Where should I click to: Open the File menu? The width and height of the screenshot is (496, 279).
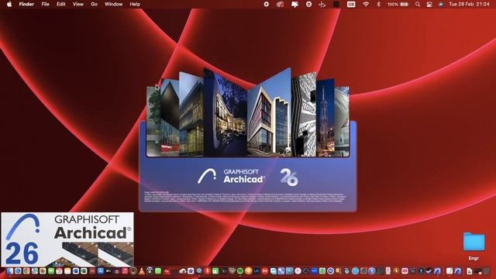pyautogui.click(x=45, y=4)
